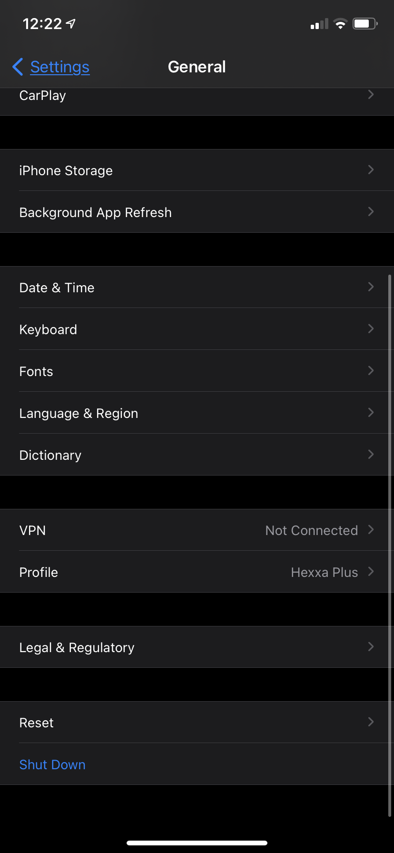Go back to Settings
394x853 pixels.
click(x=60, y=67)
